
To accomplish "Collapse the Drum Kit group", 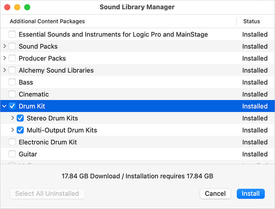I will point(4,106).
